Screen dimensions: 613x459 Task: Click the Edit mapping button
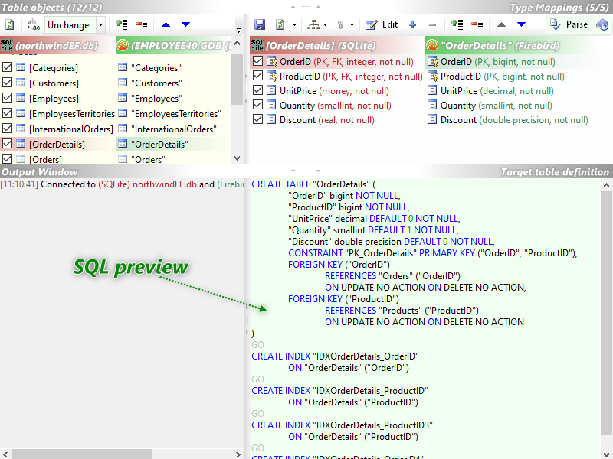tap(382, 24)
